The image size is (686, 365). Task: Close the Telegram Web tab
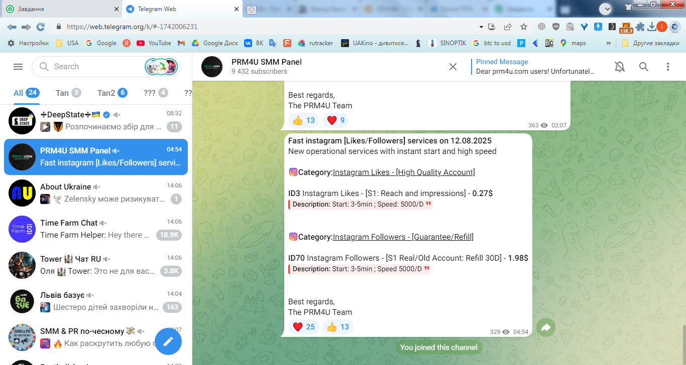[237, 9]
